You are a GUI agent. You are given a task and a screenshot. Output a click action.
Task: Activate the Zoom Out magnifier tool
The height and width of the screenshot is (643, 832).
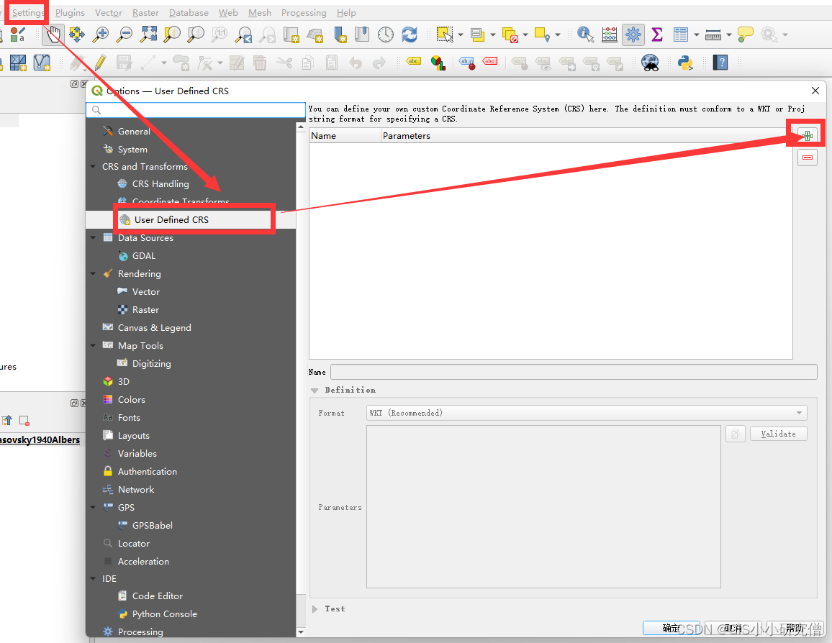coord(125,35)
